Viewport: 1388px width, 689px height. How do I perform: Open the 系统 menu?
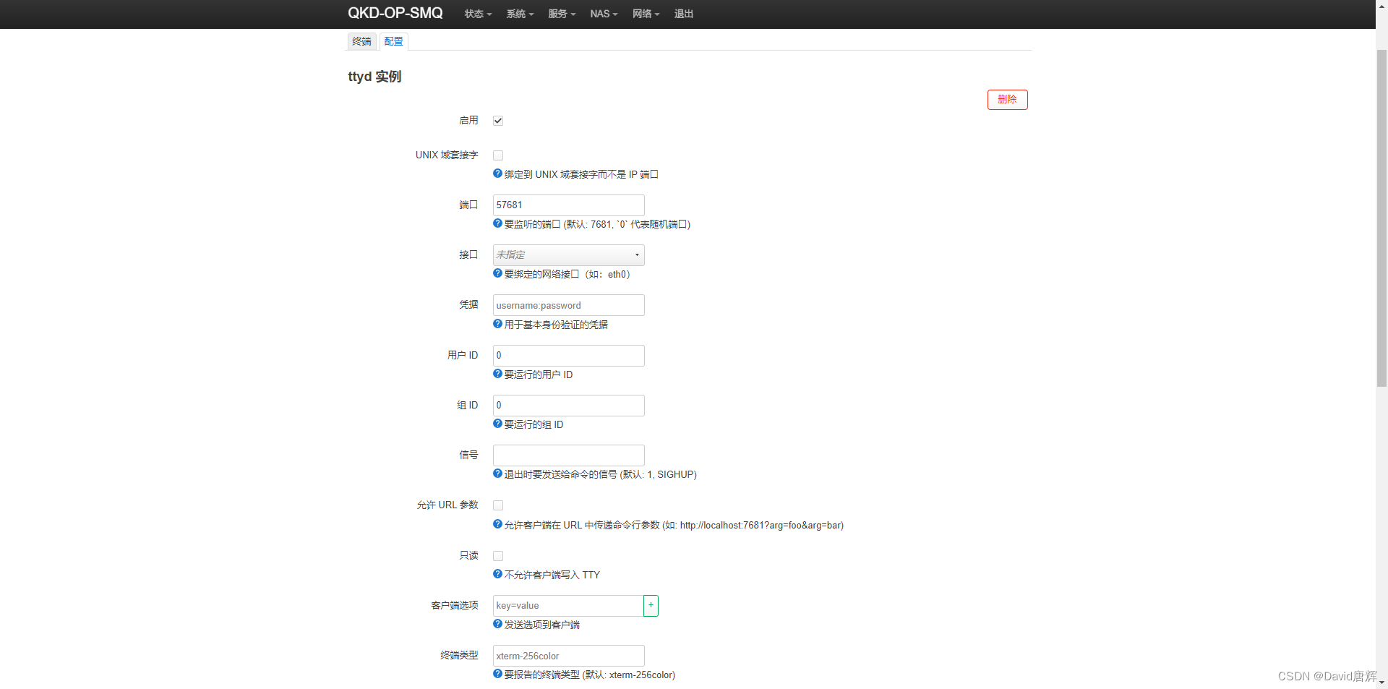[x=520, y=14]
